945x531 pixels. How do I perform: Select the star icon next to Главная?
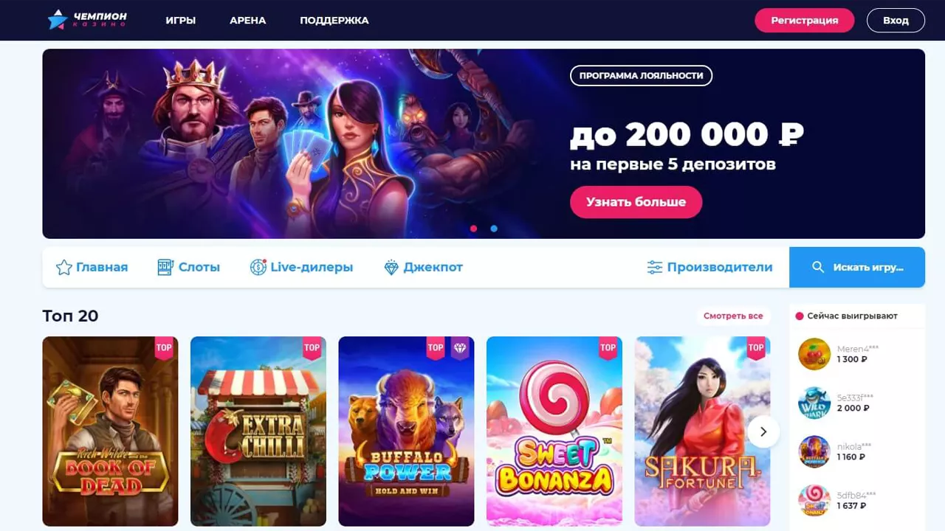coord(64,267)
